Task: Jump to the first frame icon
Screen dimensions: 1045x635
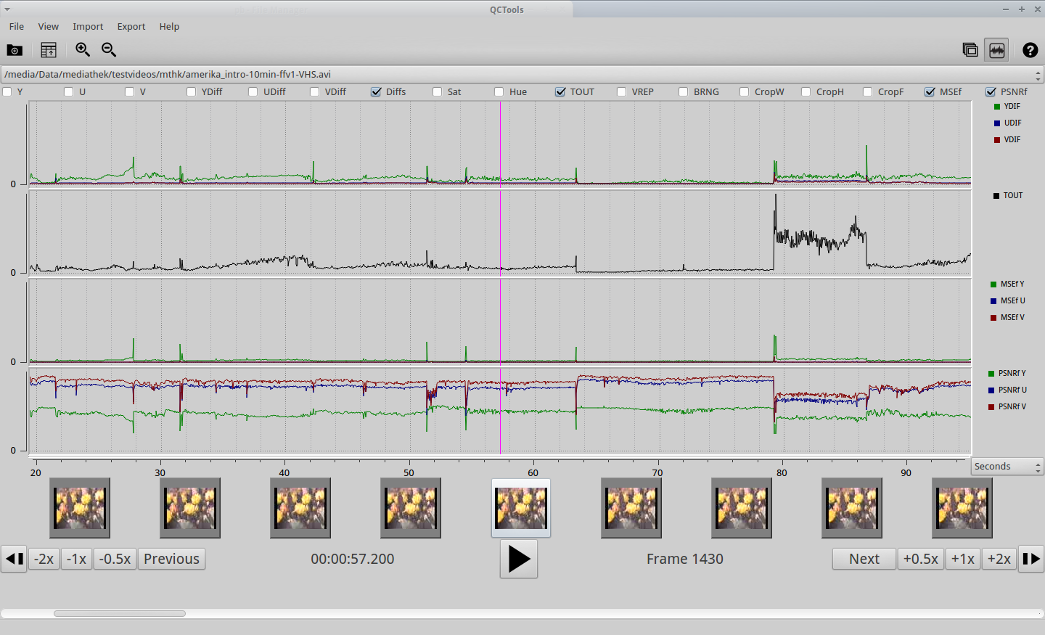Action: coord(14,559)
